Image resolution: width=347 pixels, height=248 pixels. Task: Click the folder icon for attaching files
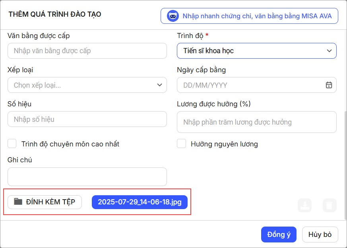click(x=18, y=202)
